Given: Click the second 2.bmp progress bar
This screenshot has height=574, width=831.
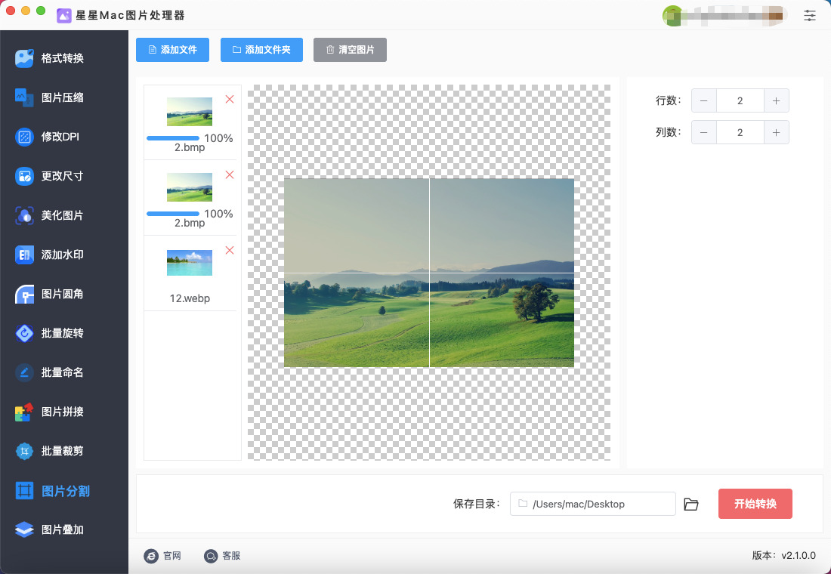Looking at the screenshot, I should pyautogui.click(x=173, y=214).
